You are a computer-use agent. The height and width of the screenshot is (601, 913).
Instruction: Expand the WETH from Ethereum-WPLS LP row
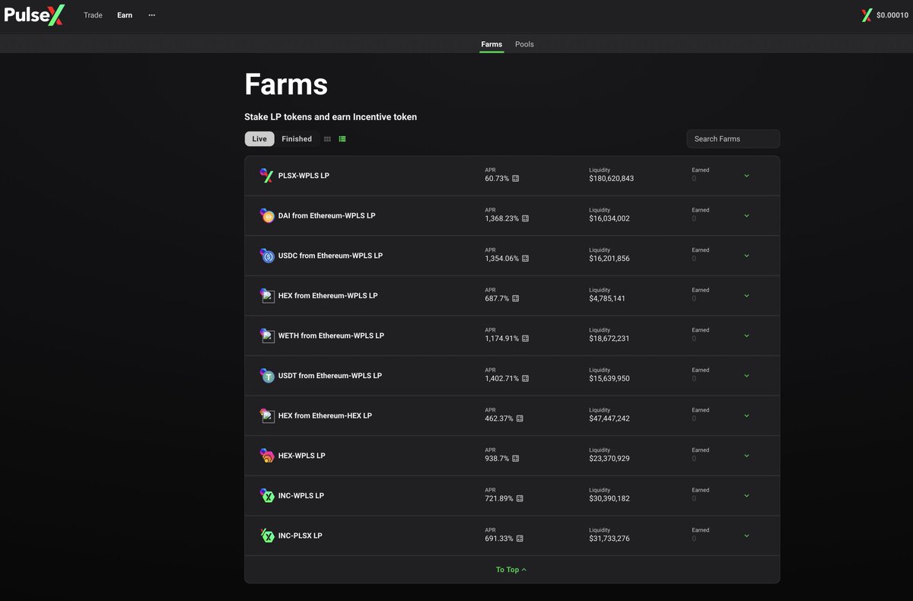coord(746,335)
